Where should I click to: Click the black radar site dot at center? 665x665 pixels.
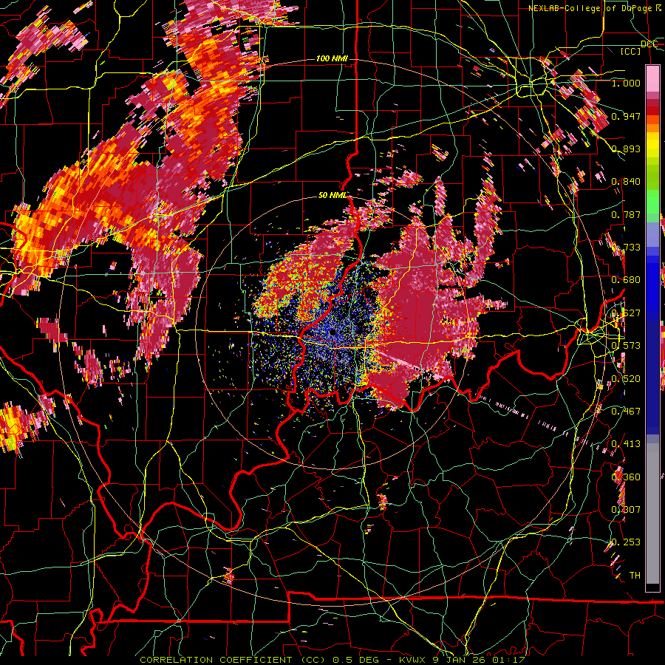(332, 333)
